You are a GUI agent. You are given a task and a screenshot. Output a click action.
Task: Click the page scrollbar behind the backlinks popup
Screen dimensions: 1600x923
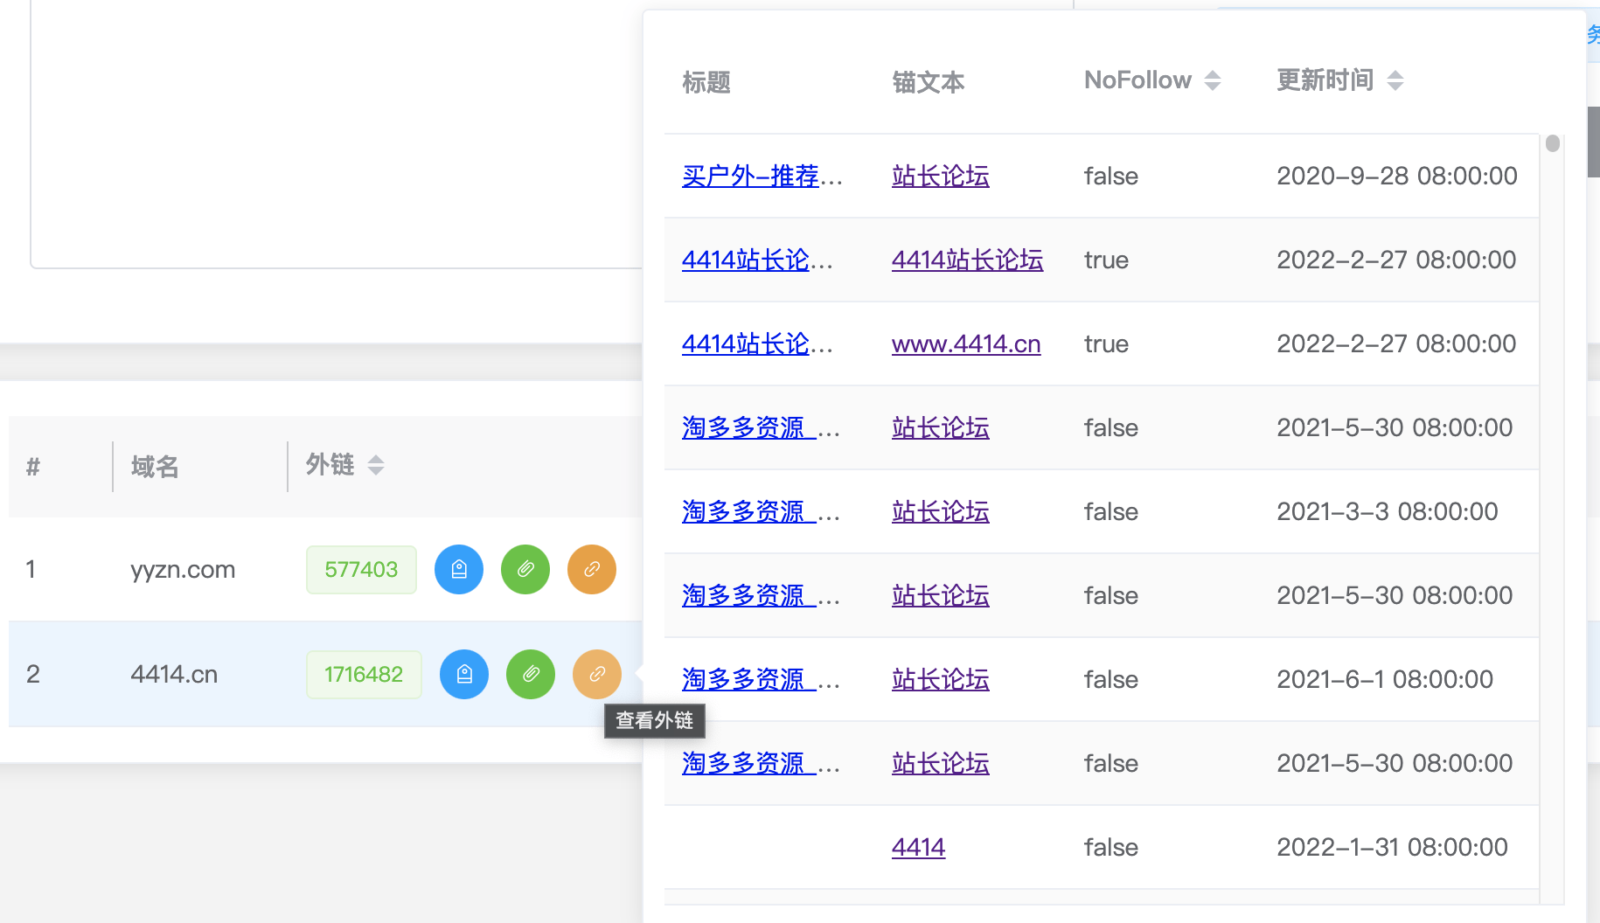coord(1594,142)
